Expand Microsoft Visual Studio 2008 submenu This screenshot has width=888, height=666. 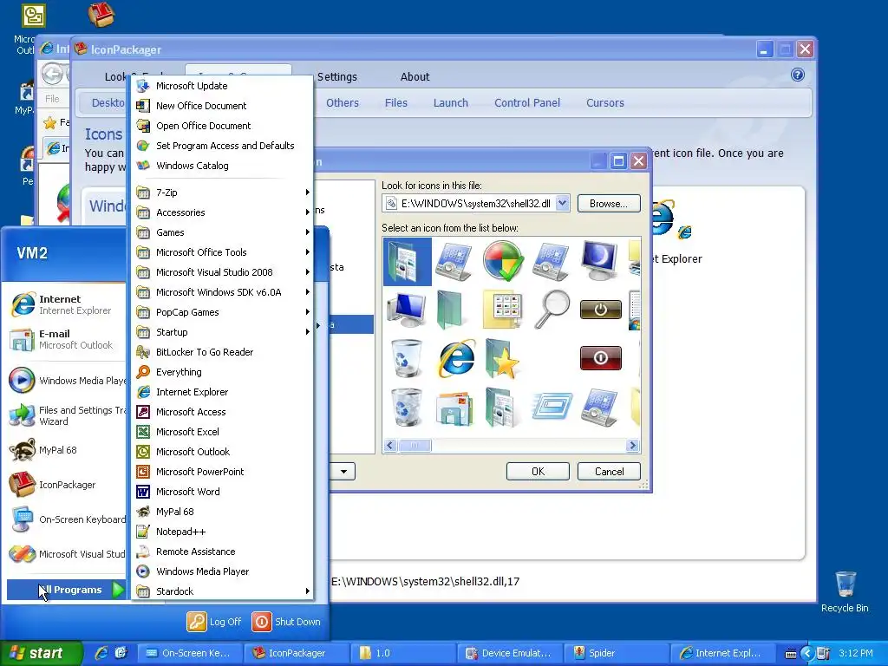pos(222,272)
